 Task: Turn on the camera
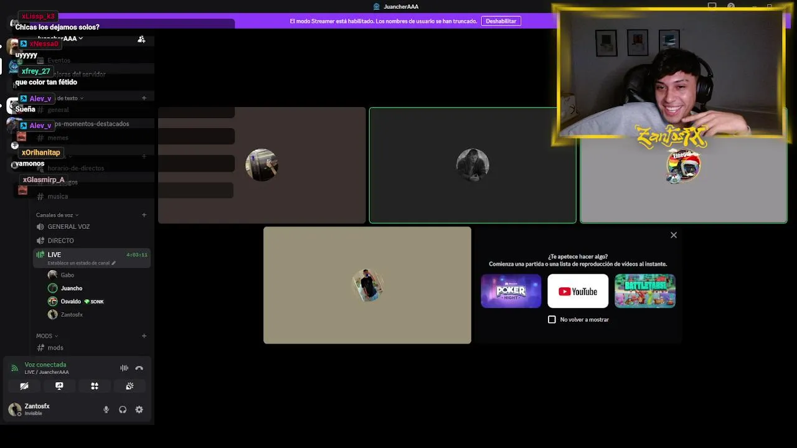tap(24, 386)
